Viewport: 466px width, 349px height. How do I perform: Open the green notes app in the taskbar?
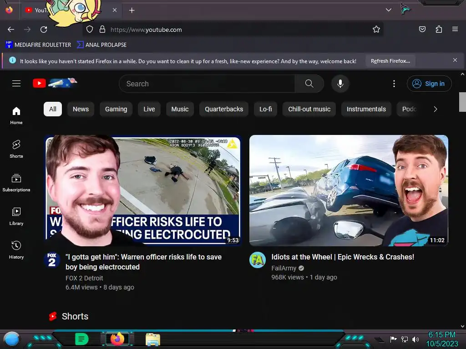pyautogui.click(x=81, y=339)
